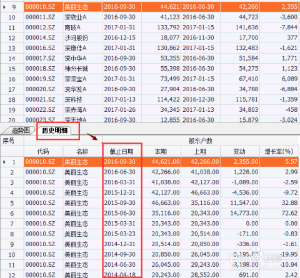Click value 130,862 for 深康佳A
The height and width of the screenshot is (278, 300).
click(x=168, y=48)
